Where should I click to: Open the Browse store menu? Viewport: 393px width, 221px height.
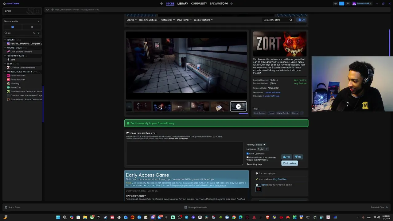(131, 20)
